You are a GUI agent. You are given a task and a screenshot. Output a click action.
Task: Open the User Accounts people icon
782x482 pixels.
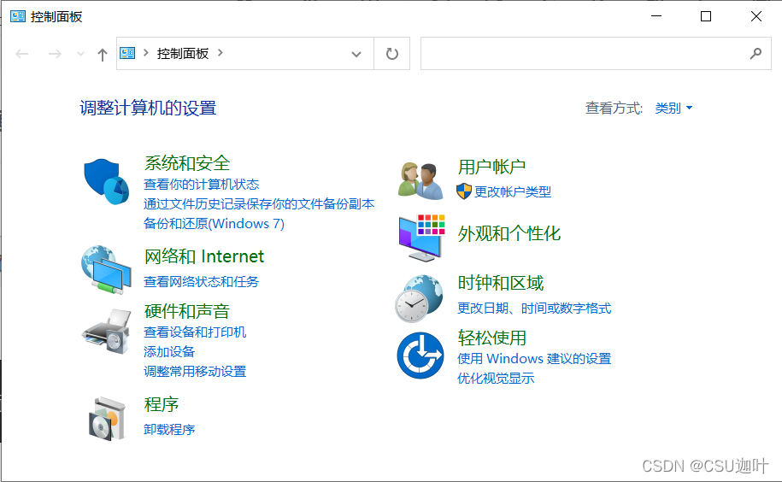(x=420, y=181)
